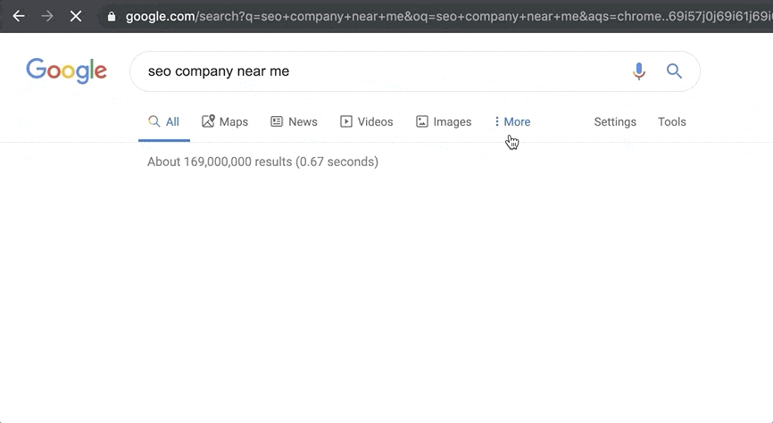The width and height of the screenshot is (773, 423).
Task: Switch to the Maps results tab
Action: click(225, 121)
